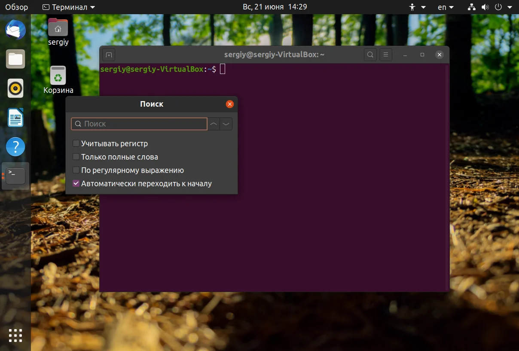Enable Учитывать регистр checkbox
The image size is (519, 351).
76,143
